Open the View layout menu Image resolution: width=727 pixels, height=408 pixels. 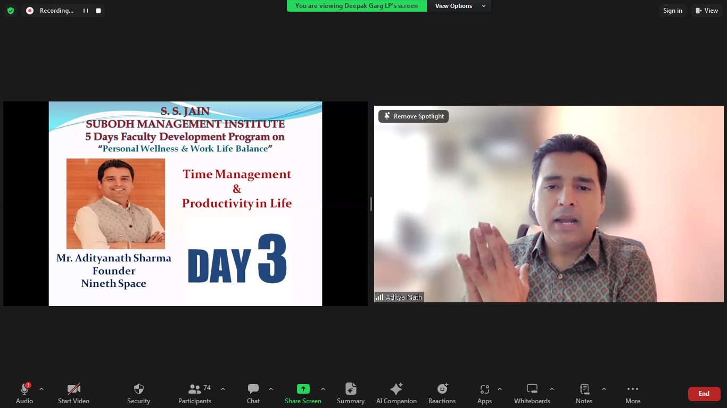coord(706,11)
